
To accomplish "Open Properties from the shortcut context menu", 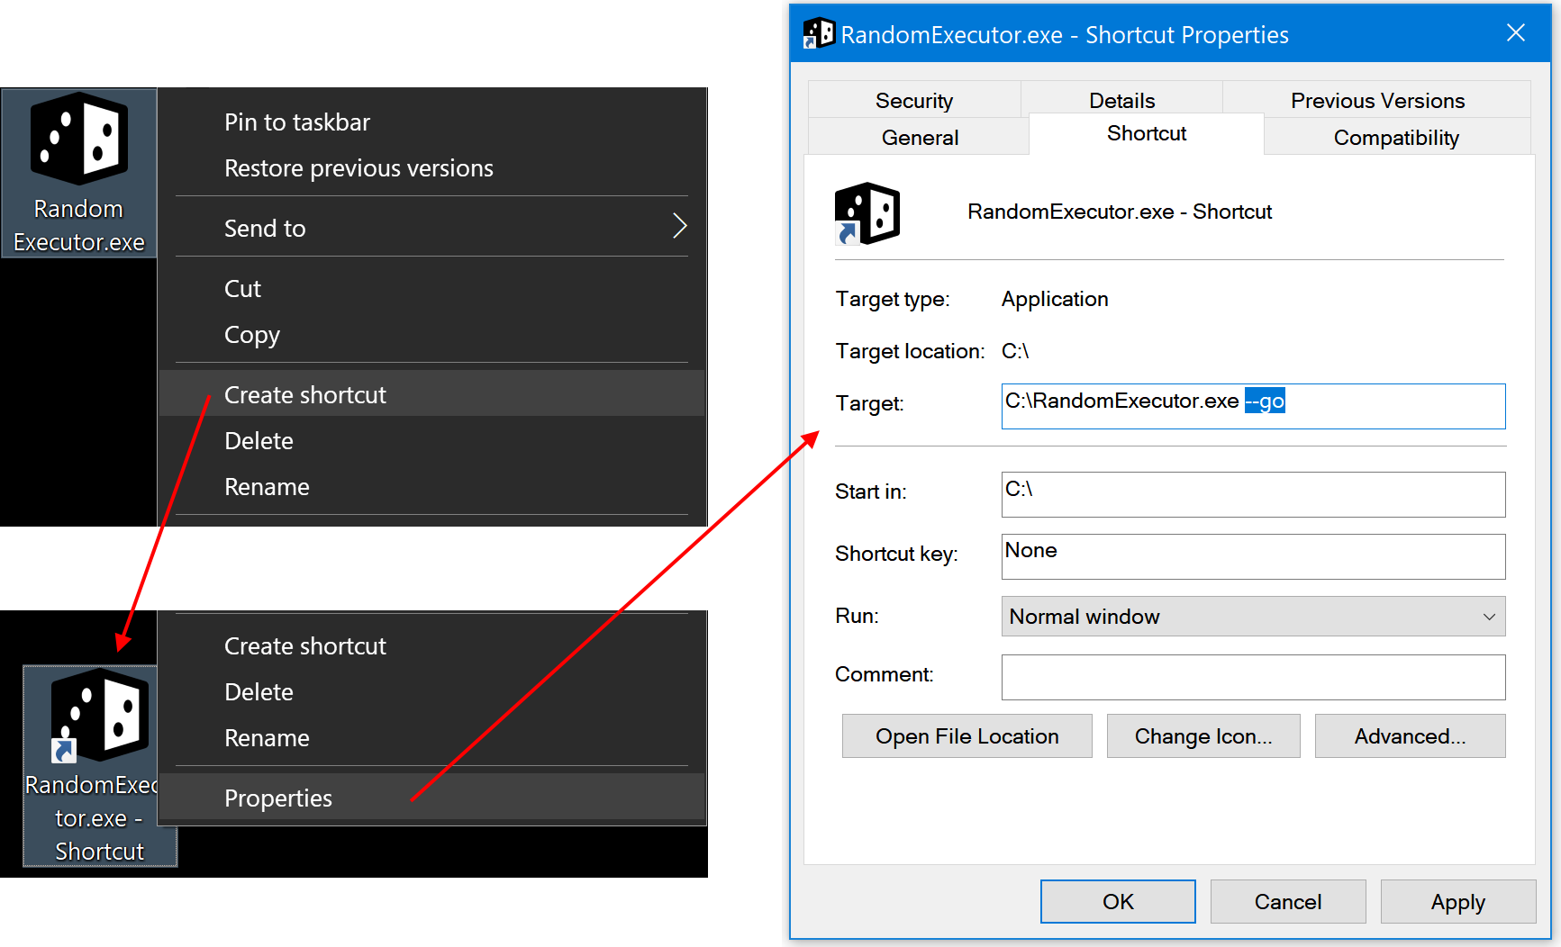I will 277,798.
